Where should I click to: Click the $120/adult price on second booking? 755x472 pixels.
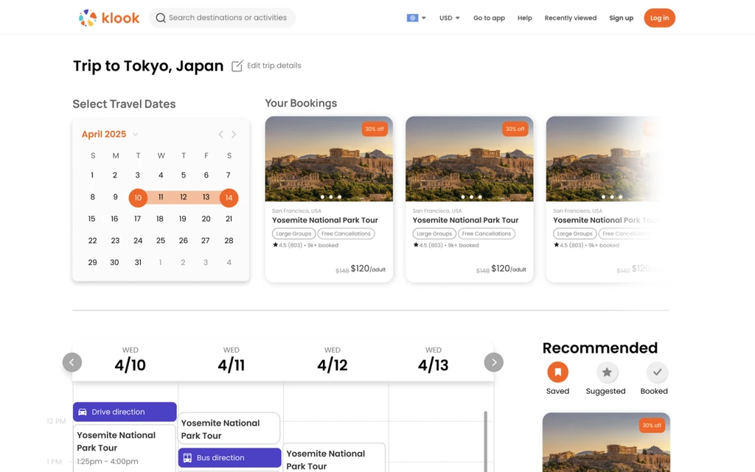pyautogui.click(x=509, y=269)
